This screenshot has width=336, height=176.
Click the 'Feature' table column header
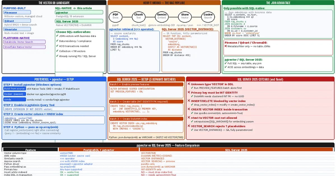(x=31, y=150)
